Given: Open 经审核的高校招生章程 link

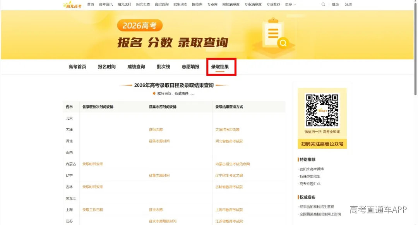Looking at the screenshot, I should click(x=317, y=207).
